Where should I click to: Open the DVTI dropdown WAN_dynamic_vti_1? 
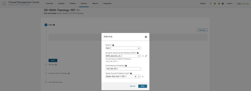(x=123, y=56)
